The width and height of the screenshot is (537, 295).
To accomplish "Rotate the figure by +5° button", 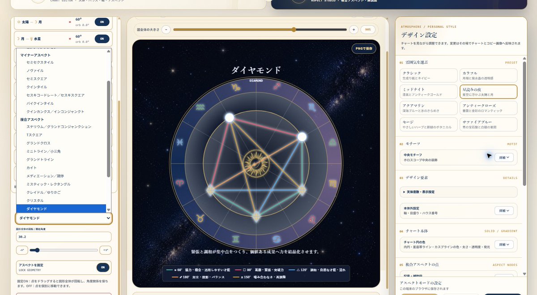I will (105, 250).
